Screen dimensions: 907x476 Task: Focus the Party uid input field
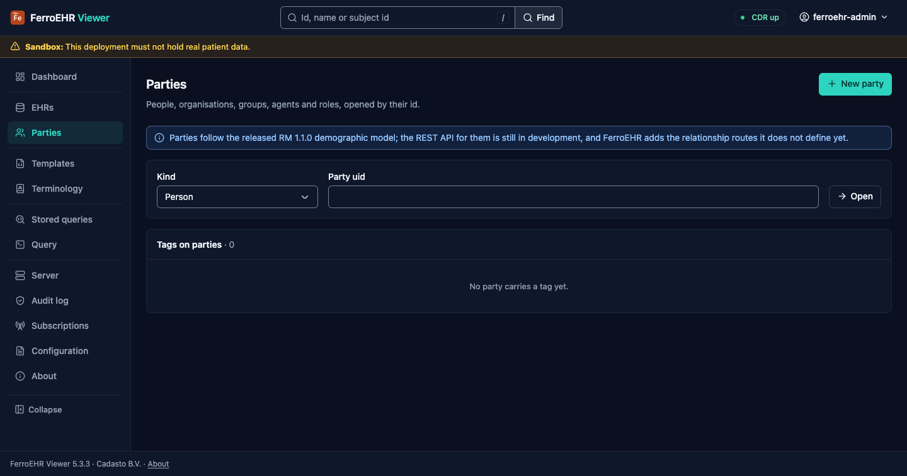pos(573,197)
